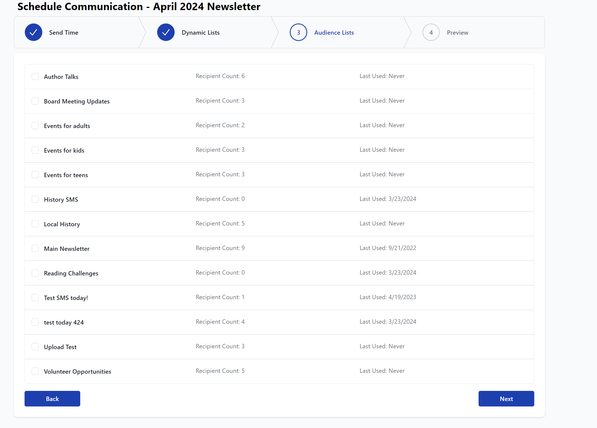Image resolution: width=597 pixels, height=428 pixels.
Task: Select the Audience Lists step label
Action: 334,32
